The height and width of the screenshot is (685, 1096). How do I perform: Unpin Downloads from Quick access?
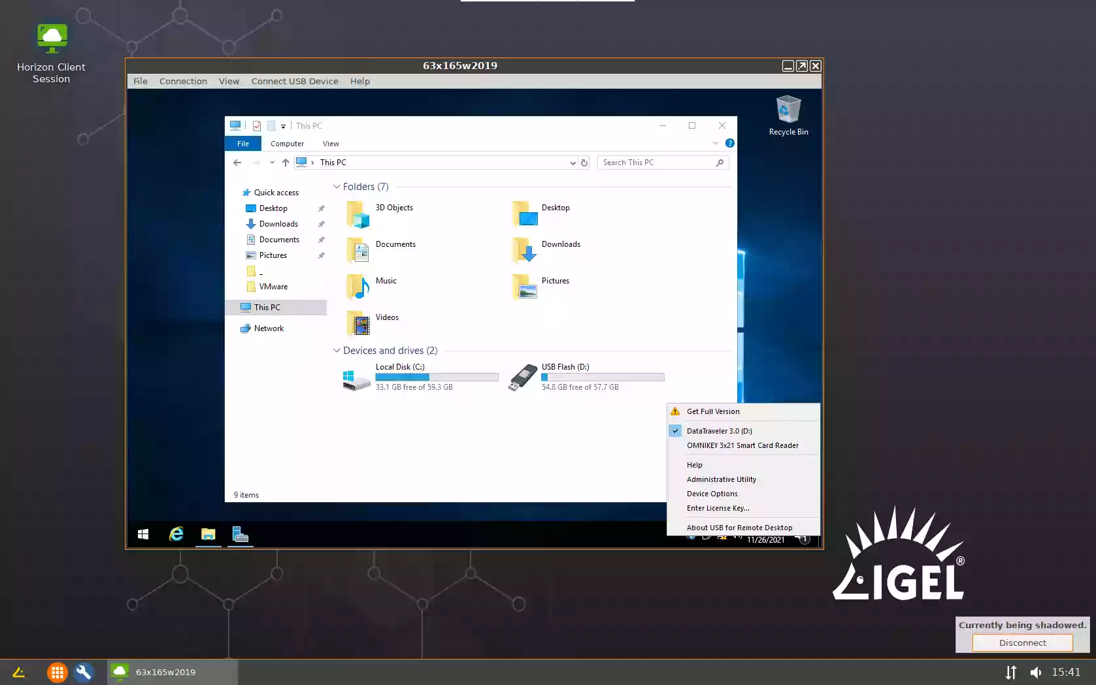pyautogui.click(x=321, y=224)
